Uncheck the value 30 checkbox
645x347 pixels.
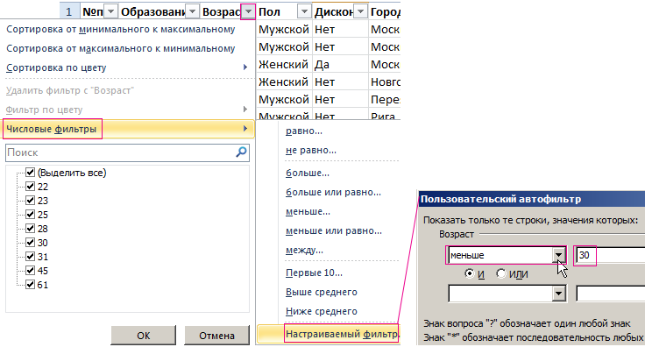30,242
